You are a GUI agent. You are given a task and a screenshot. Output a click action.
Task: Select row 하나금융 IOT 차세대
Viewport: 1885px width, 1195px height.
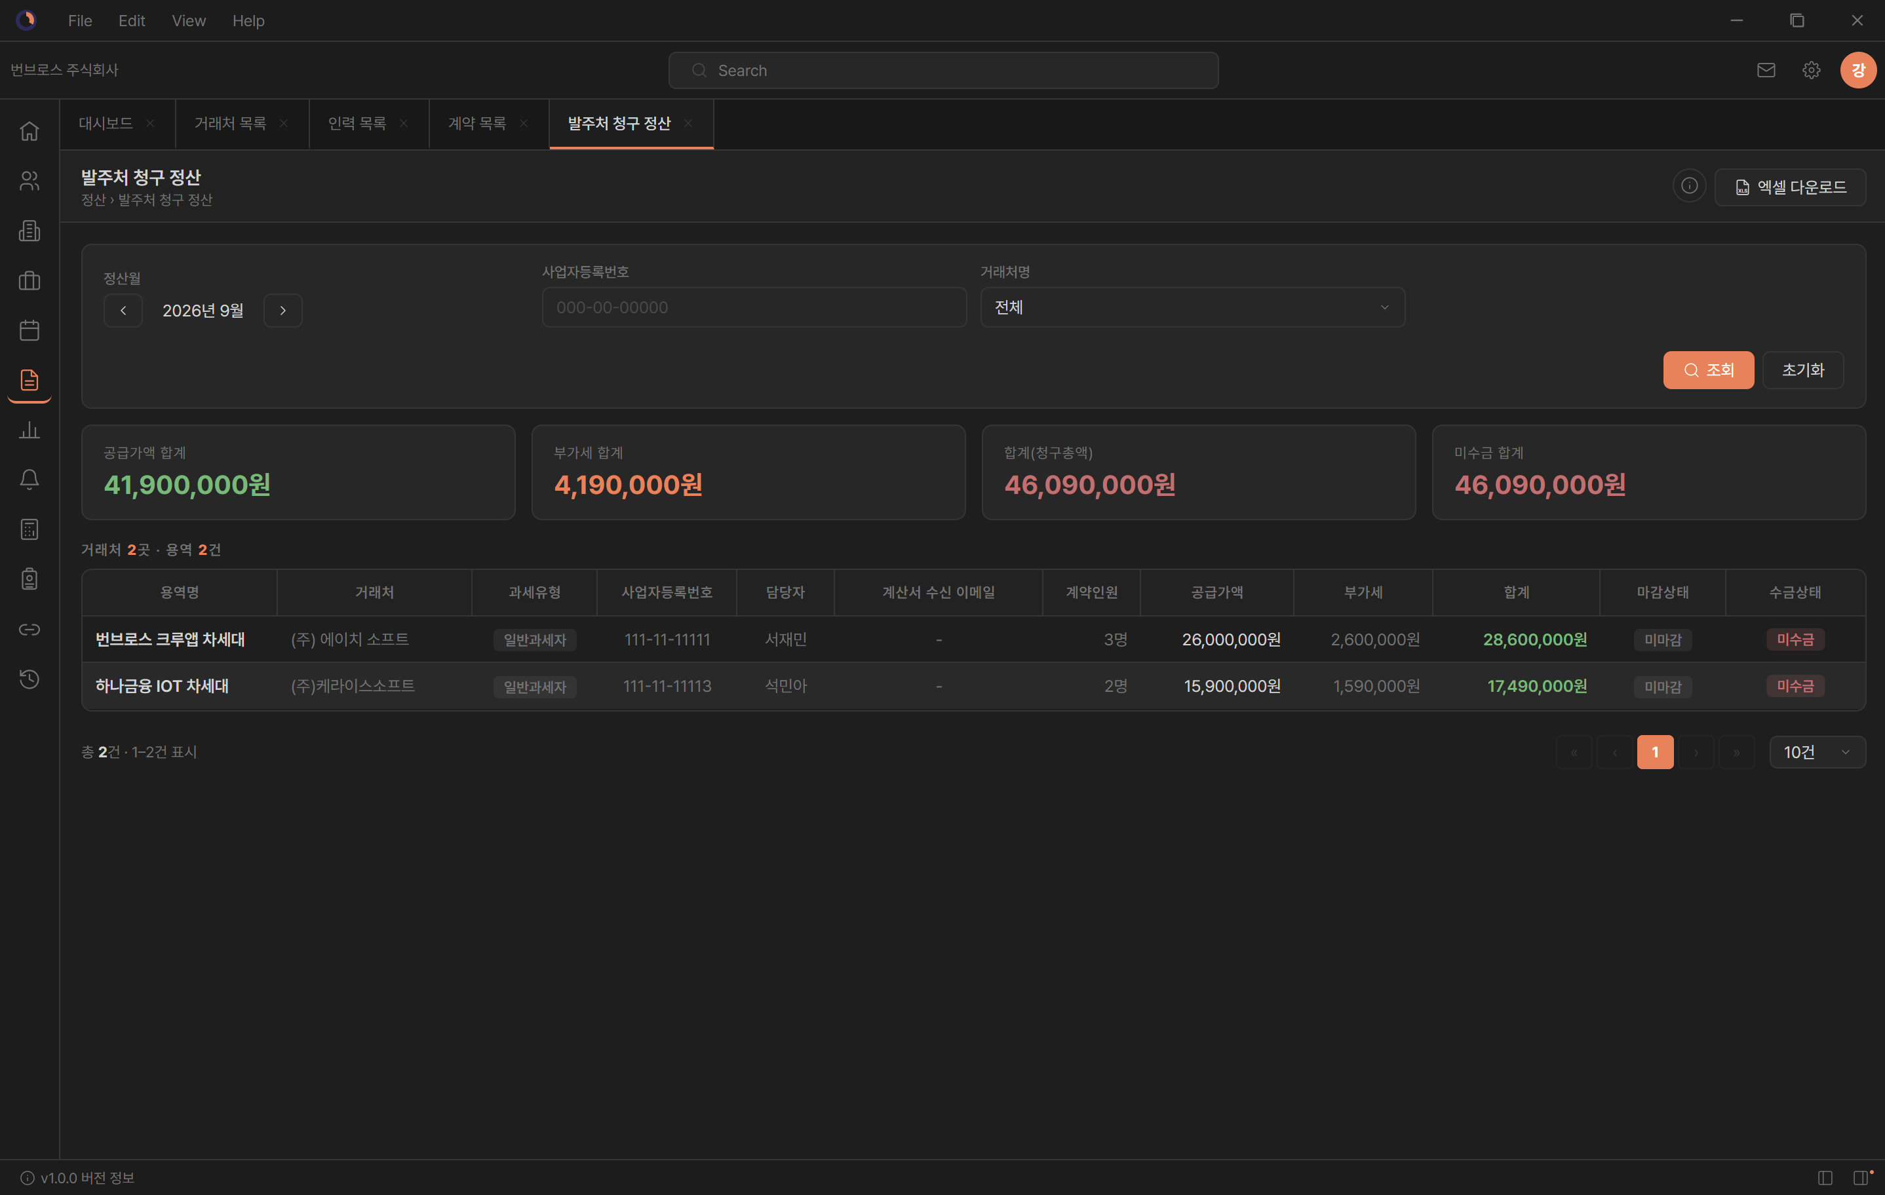(973, 687)
